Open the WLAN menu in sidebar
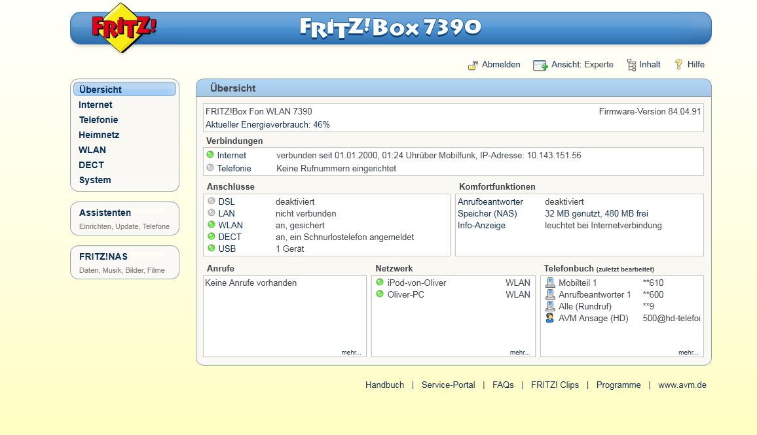 [x=92, y=150]
